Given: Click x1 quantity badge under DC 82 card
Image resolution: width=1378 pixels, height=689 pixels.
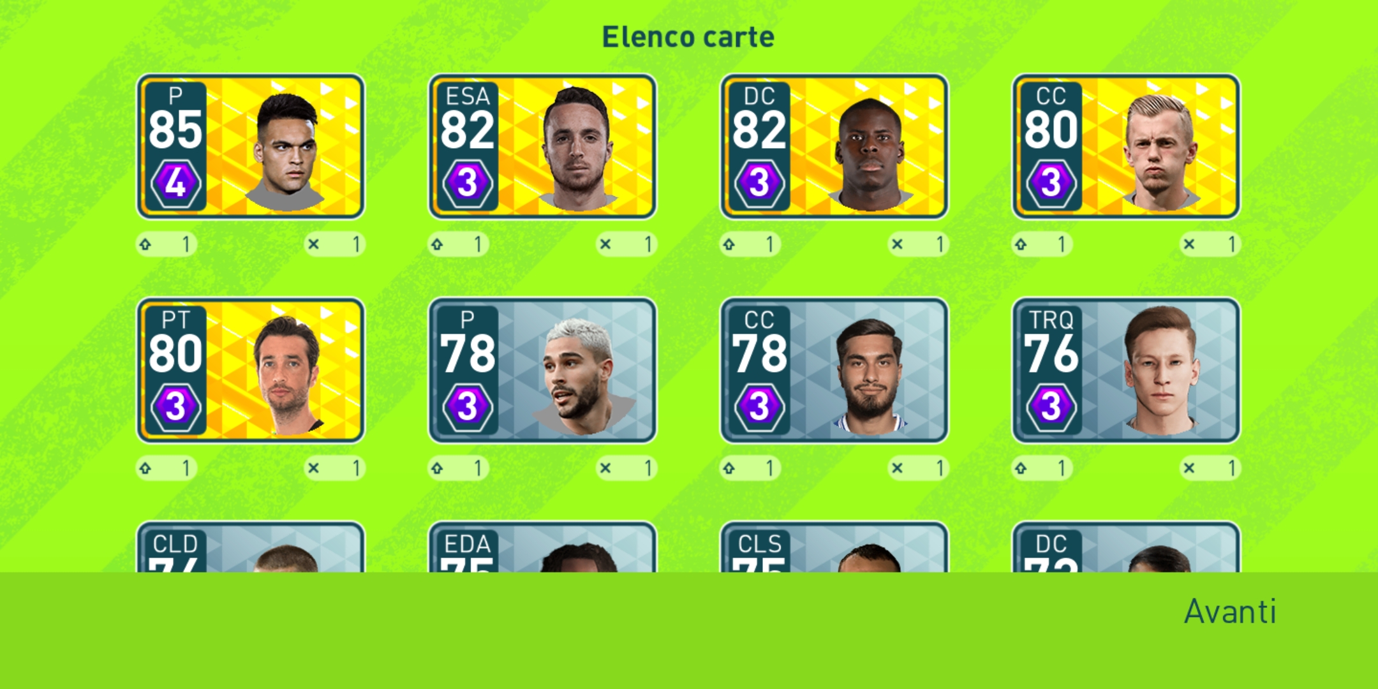Looking at the screenshot, I should pyautogui.click(x=918, y=244).
